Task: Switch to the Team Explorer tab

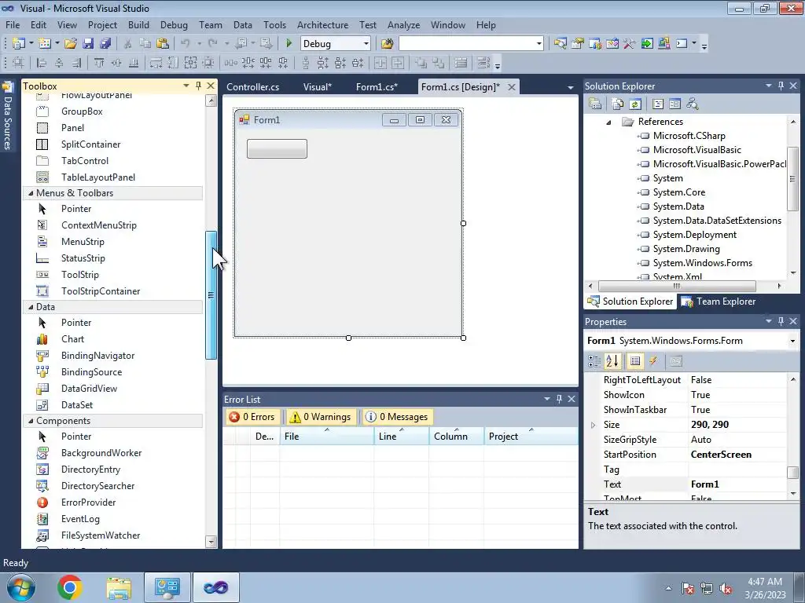Action: (x=719, y=301)
